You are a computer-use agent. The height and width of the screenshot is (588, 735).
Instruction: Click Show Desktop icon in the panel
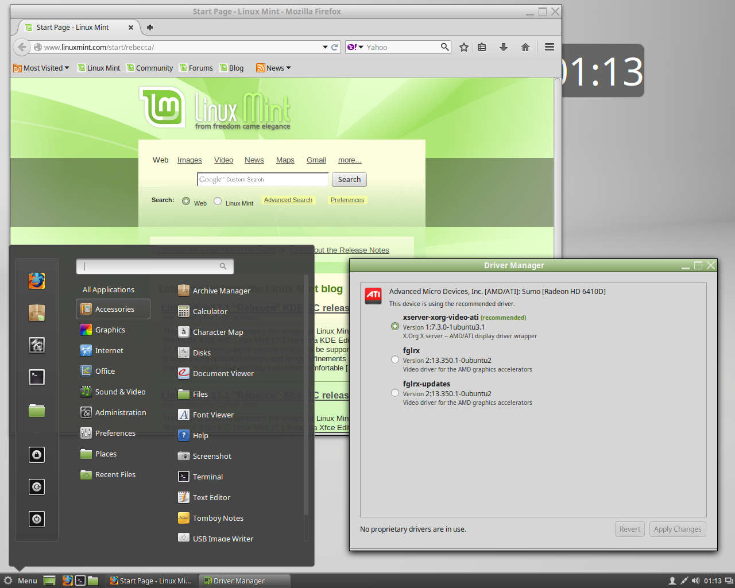[x=49, y=581]
